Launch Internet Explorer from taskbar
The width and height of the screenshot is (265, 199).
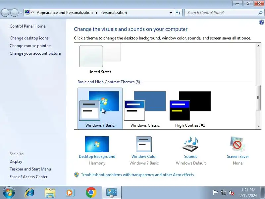pos(29,193)
